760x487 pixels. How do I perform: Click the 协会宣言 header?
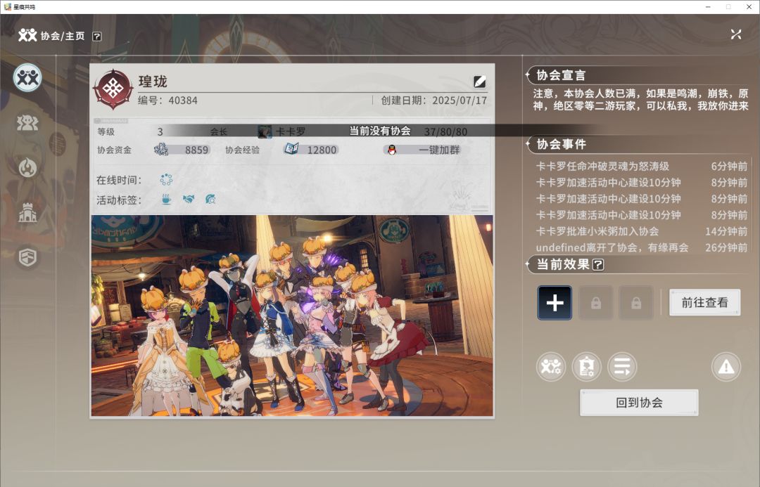pos(561,75)
